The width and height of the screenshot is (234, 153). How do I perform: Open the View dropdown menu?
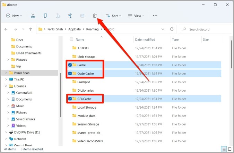(136, 16)
